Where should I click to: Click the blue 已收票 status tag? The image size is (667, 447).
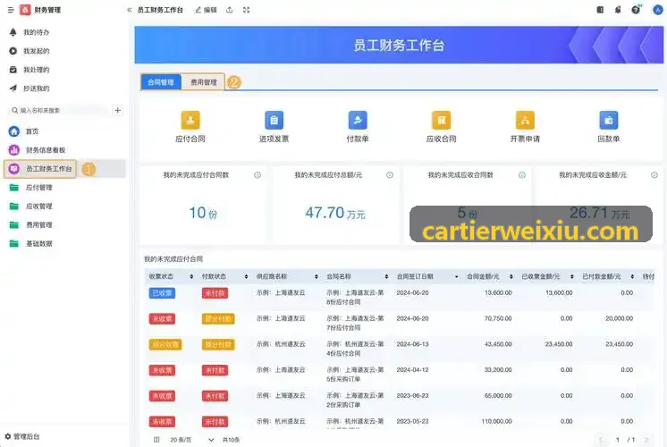pyautogui.click(x=162, y=293)
